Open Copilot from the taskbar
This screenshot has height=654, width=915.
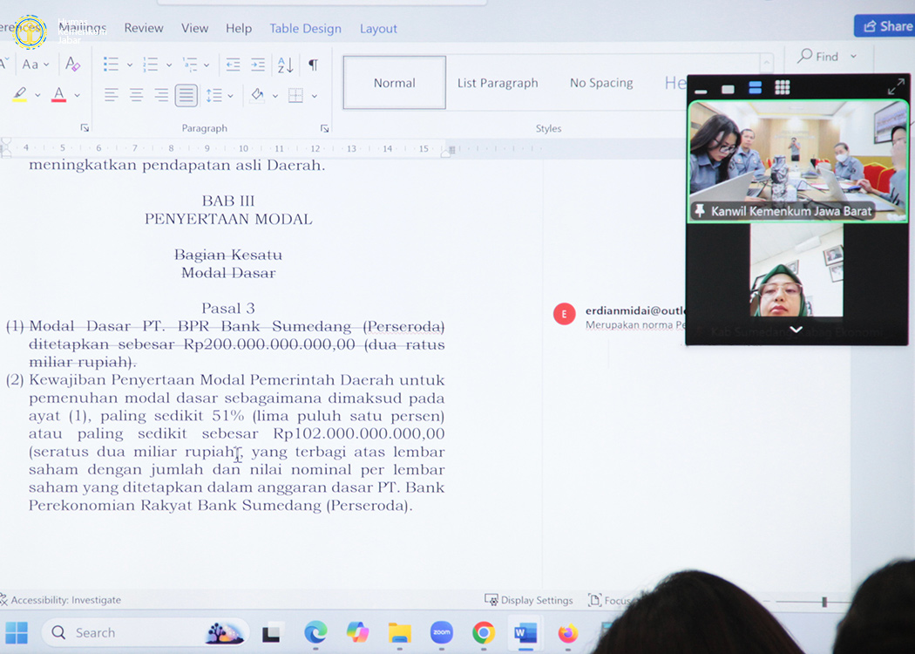357,632
